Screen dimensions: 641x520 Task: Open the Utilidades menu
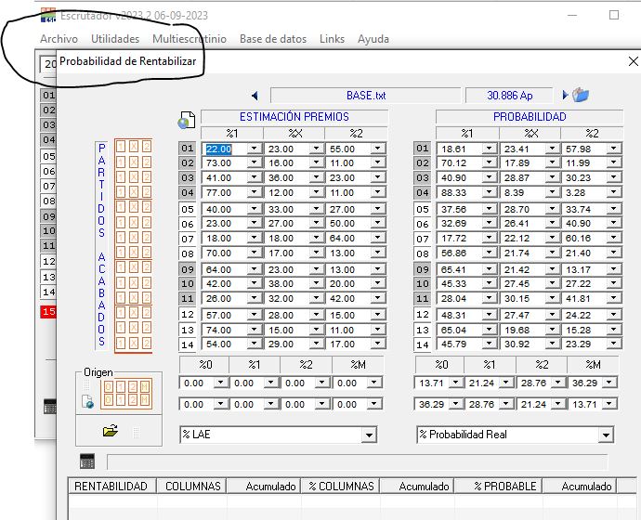point(115,39)
